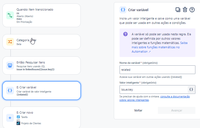The height and width of the screenshot is (128, 200).
Task: Click the Avançar button
Action: point(177,110)
